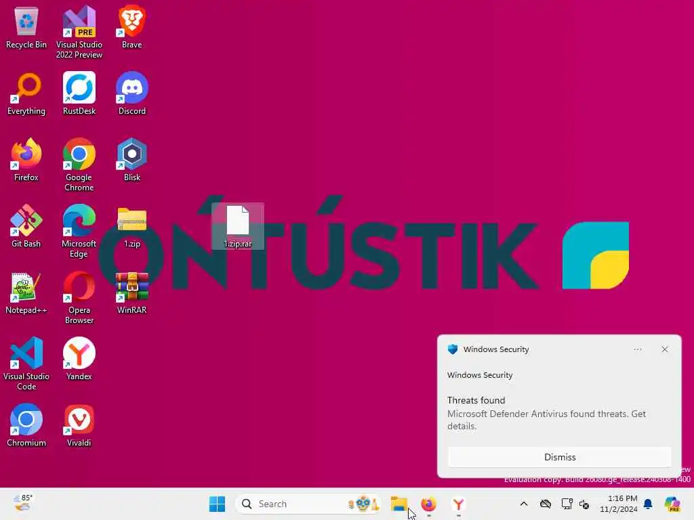Click the display/network tray icon
The image size is (694, 520).
pyautogui.click(x=567, y=504)
